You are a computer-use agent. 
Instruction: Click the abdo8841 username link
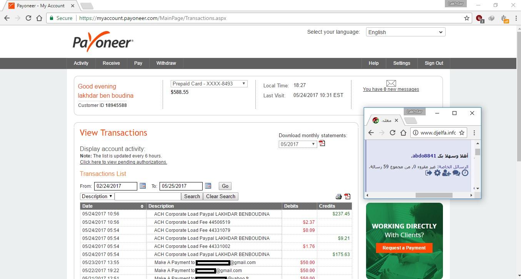(x=424, y=156)
